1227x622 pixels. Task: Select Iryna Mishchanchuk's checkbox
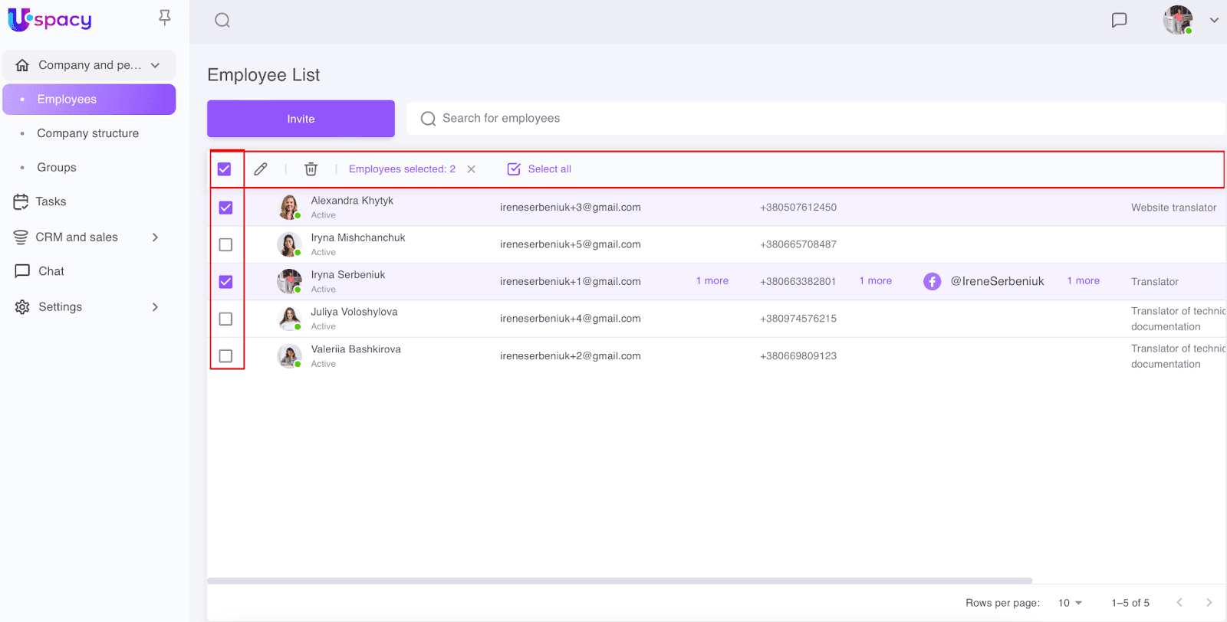pos(225,245)
